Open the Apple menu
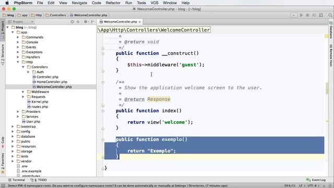 tap(7, 3)
